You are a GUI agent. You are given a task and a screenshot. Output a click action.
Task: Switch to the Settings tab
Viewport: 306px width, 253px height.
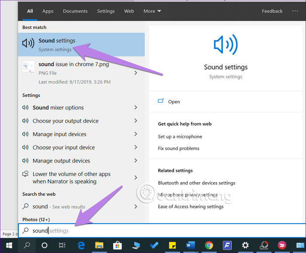pos(106,11)
